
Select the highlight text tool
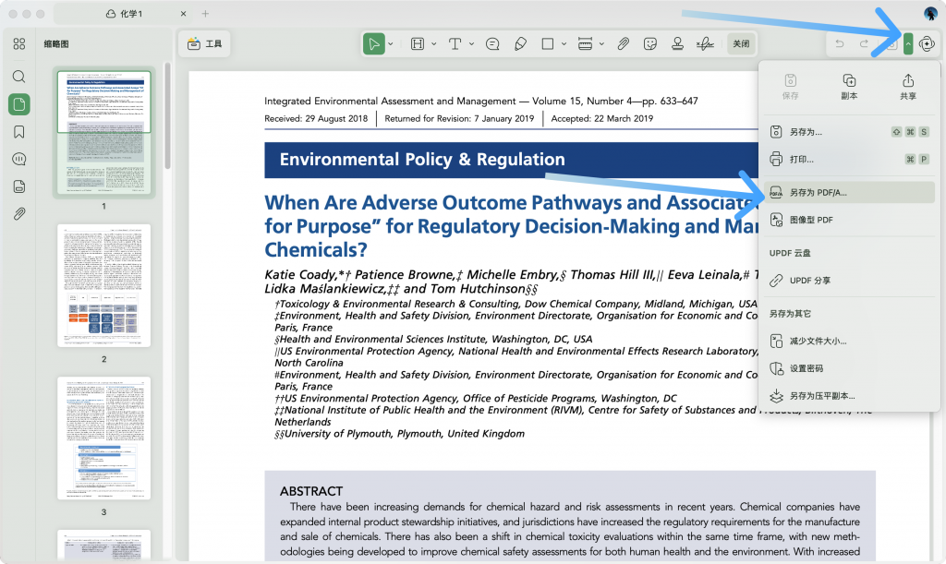coord(418,44)
